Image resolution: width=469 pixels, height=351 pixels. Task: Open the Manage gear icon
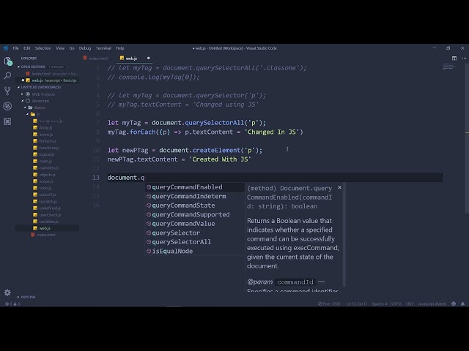pyautogui.click(x=8, y=292)
